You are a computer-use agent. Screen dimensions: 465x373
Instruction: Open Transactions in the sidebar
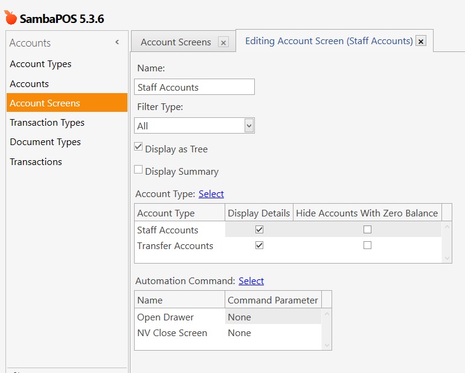point(36,162)
